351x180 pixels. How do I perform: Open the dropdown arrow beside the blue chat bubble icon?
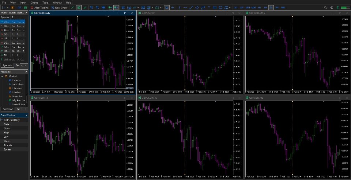coord(152,8)
